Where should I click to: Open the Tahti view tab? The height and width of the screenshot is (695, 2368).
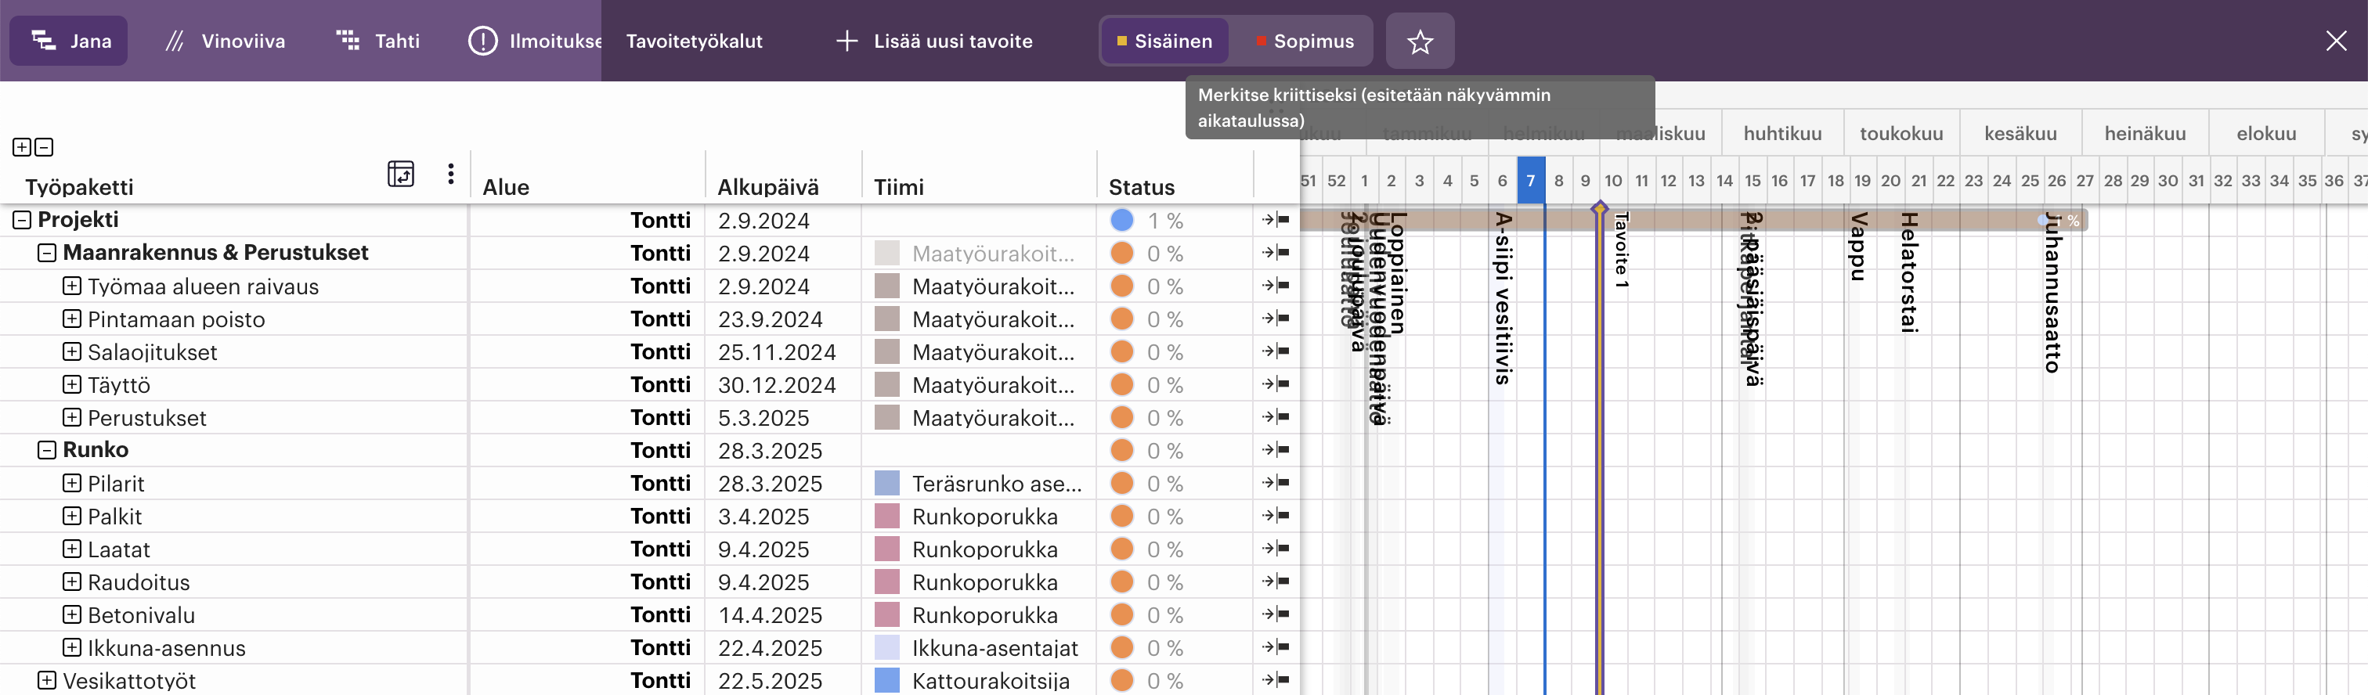[377, 41]
